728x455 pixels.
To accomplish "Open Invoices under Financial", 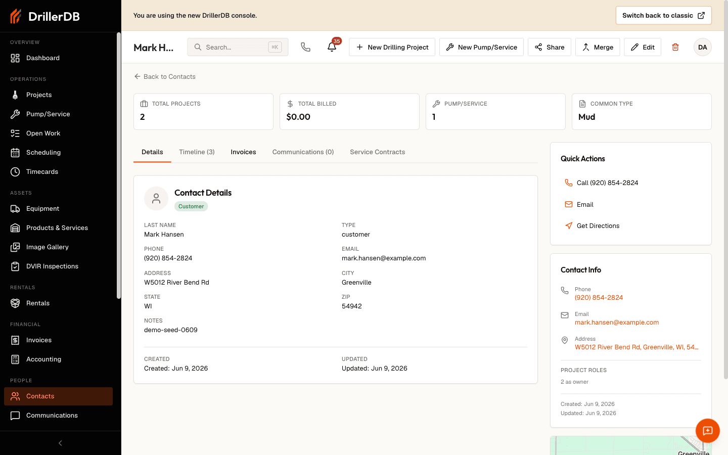I will tap(58, 340).
